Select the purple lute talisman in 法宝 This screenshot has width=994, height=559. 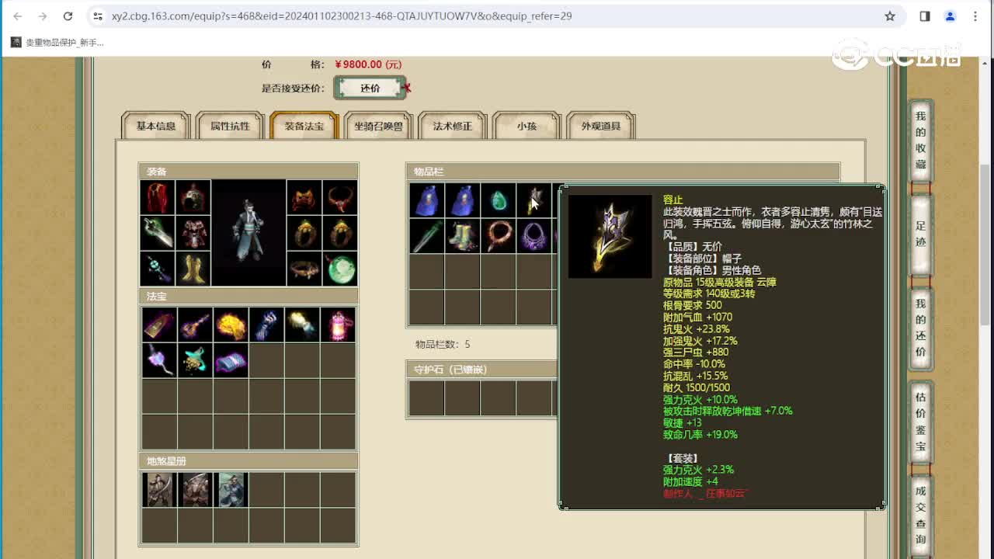point(195,325)
